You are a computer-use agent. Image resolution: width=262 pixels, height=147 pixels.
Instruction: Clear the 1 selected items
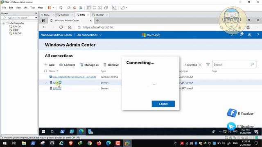tap(200, 65)
